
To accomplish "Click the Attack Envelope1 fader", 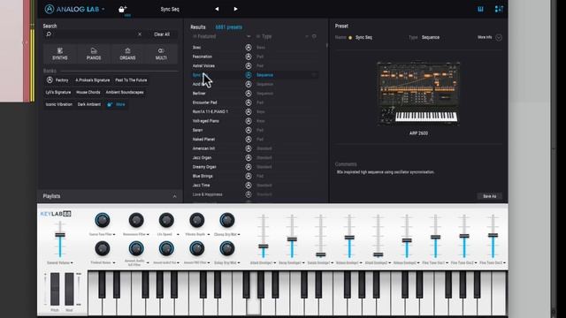I will click(264, 246).
